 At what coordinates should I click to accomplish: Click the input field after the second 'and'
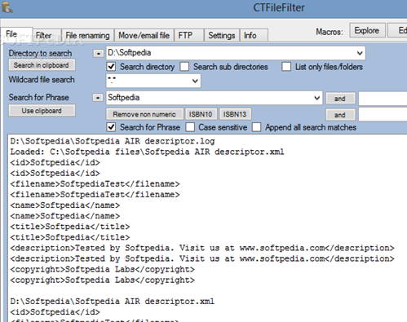[x=383, y=115]
